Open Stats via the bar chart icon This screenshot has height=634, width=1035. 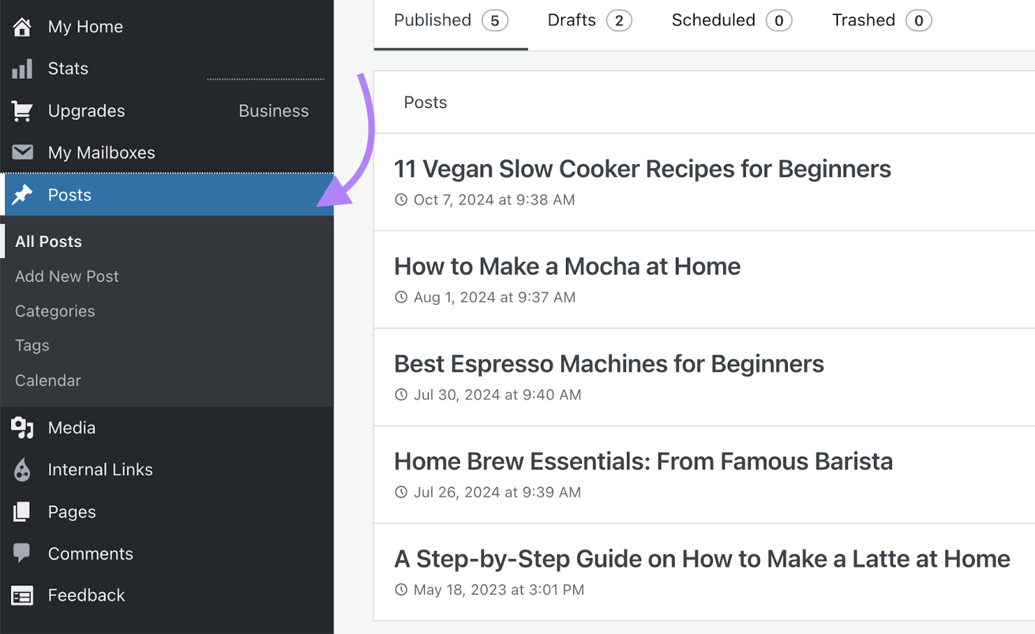pyautogui.click(x=22, y=69)
